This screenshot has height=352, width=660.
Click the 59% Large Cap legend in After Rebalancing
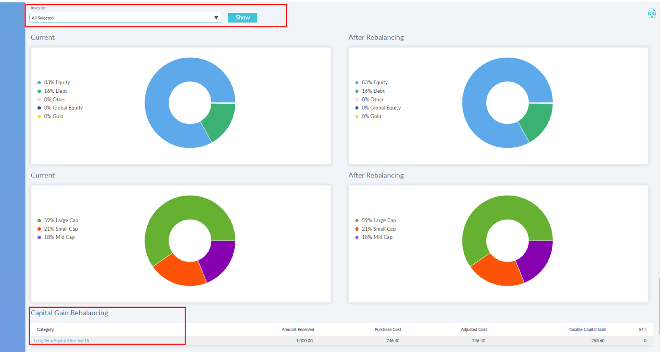pos(375,220)
